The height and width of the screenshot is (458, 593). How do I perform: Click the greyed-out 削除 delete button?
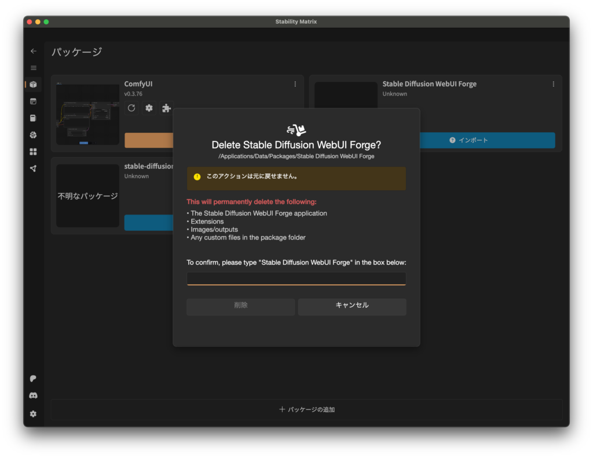[240, 306]
